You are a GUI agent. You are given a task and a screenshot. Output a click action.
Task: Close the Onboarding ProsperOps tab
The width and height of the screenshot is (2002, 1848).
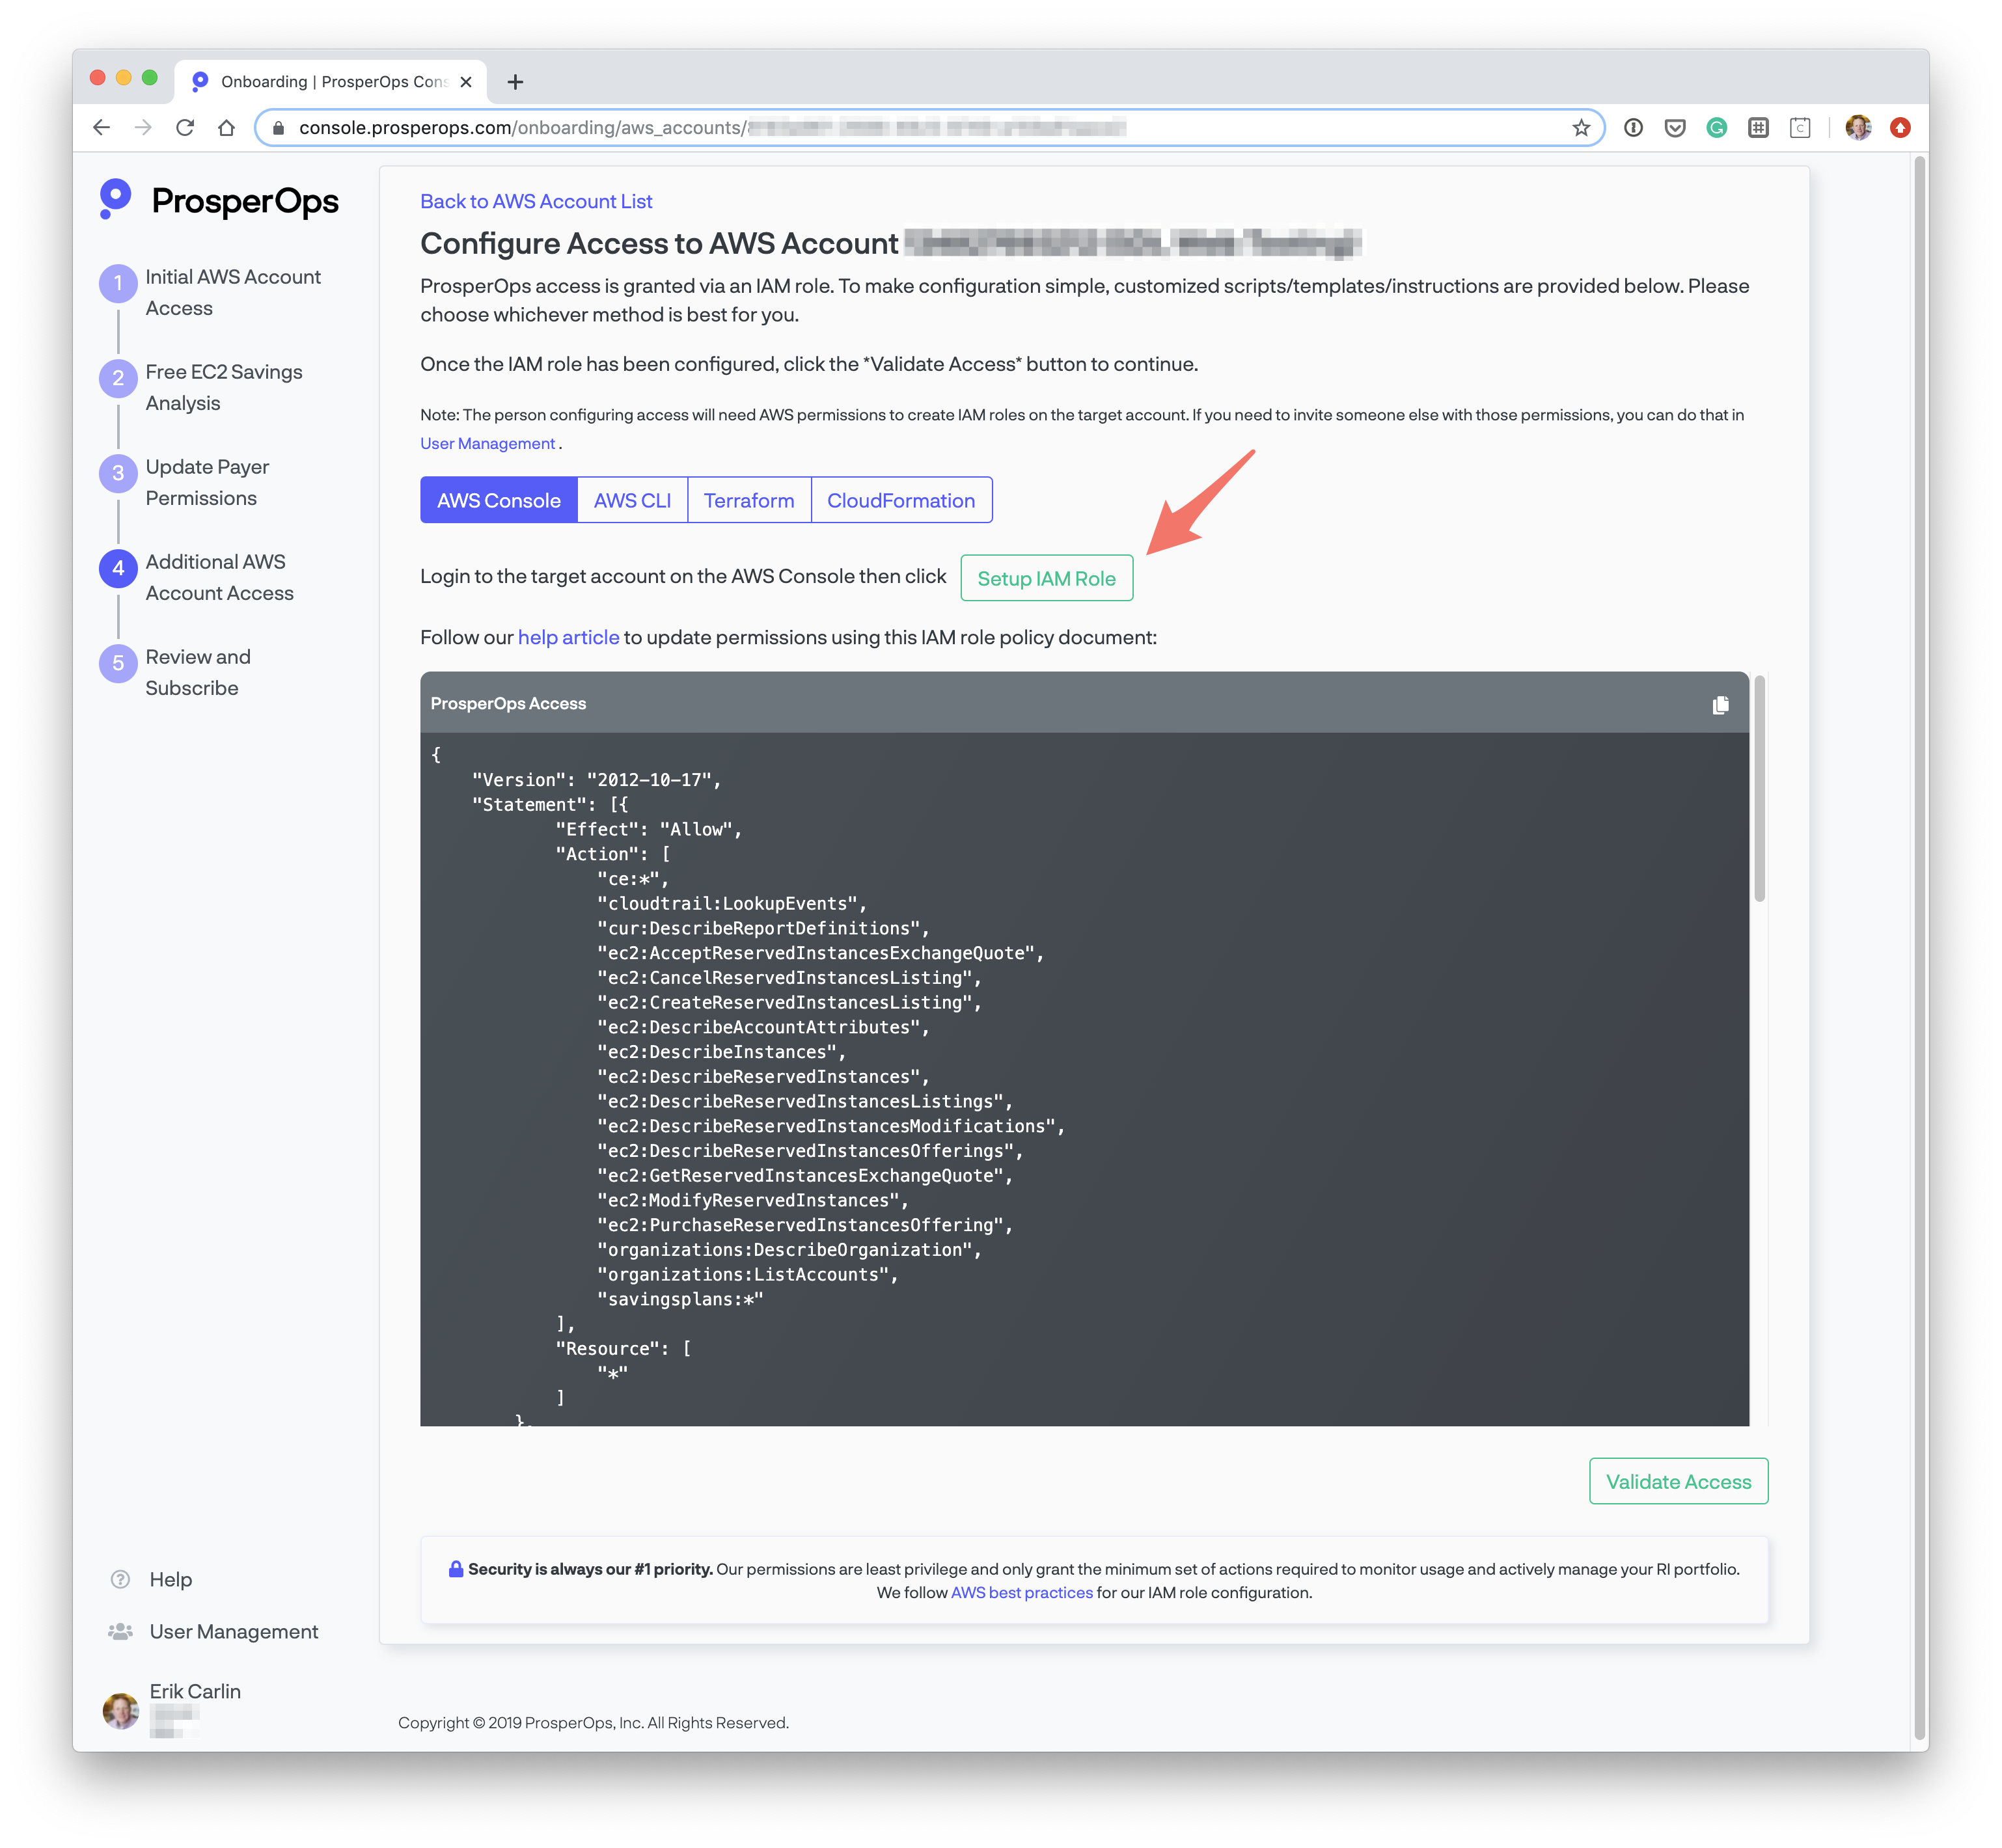click(465, 82)
